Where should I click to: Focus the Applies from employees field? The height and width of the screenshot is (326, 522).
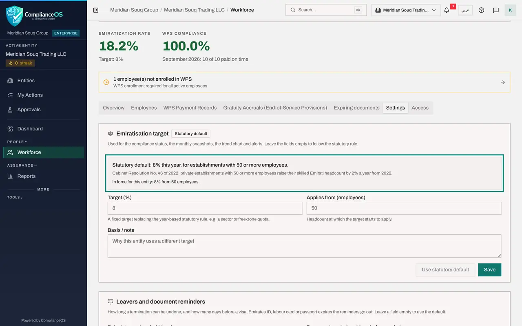404,208
